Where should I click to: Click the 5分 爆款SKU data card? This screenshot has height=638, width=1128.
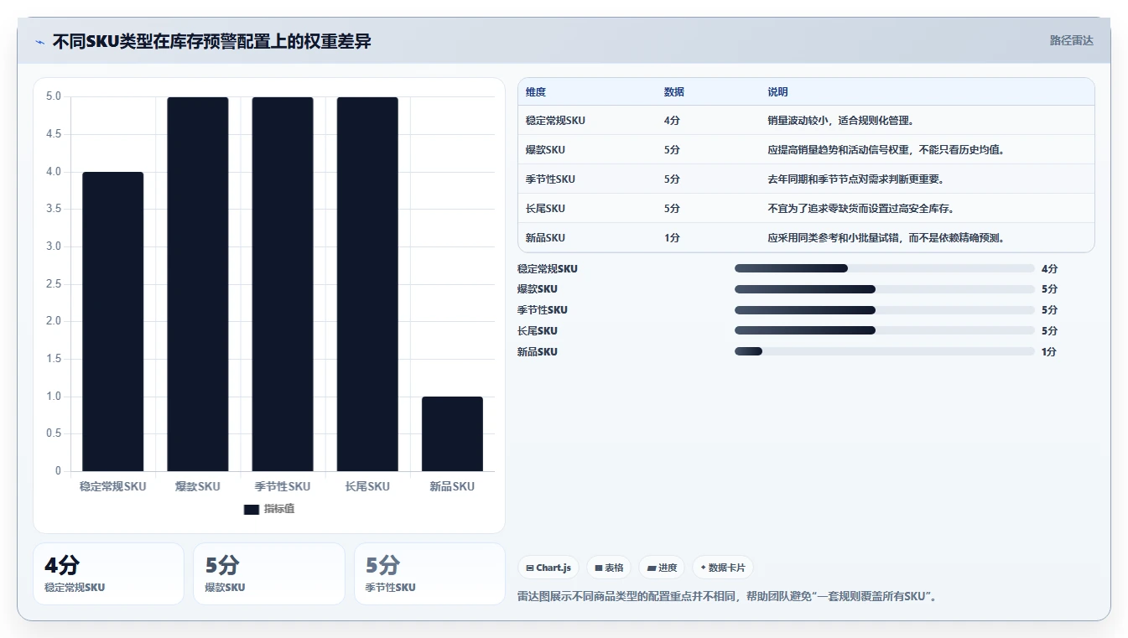[x=269, y=573]
